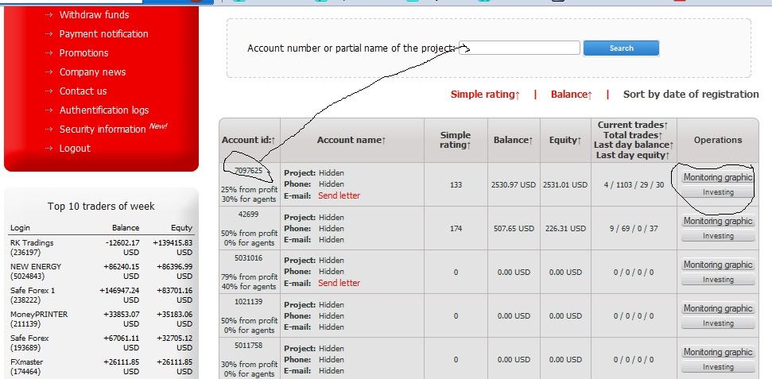
Task: Click Logout in the sidebar menu
Action: 75,148
